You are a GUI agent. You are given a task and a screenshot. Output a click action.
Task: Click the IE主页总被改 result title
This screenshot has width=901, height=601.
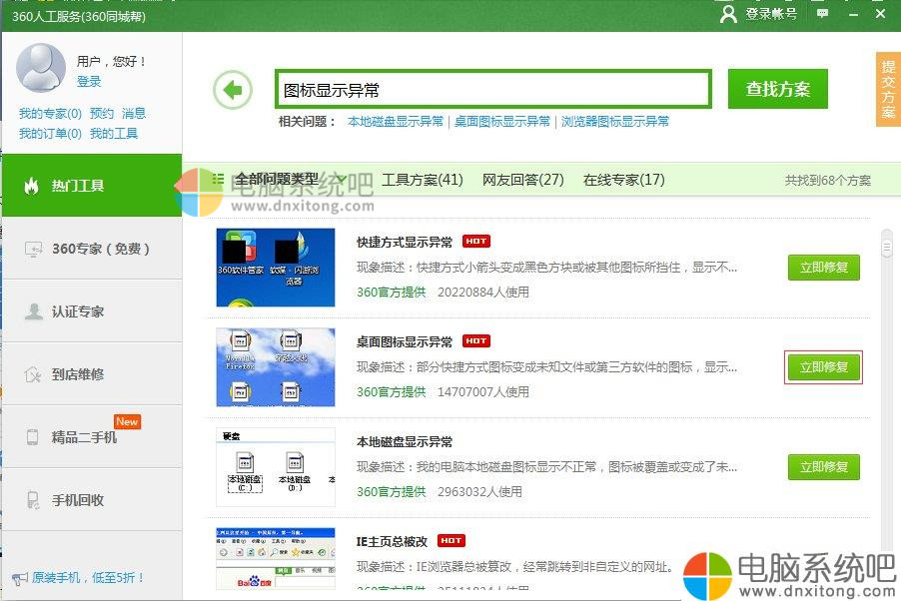click(392, 541)
